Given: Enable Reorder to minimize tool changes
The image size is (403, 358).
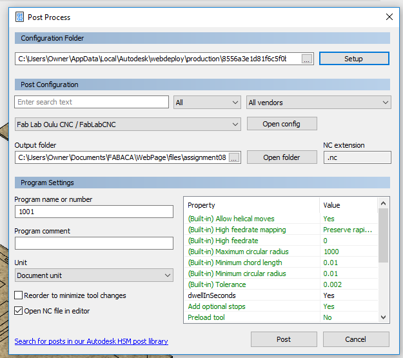Looking at the screenshot, I should (x=19, y=295).
